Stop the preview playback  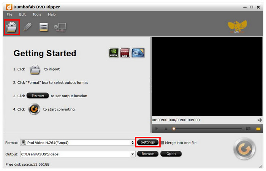[x=166, y=129]
